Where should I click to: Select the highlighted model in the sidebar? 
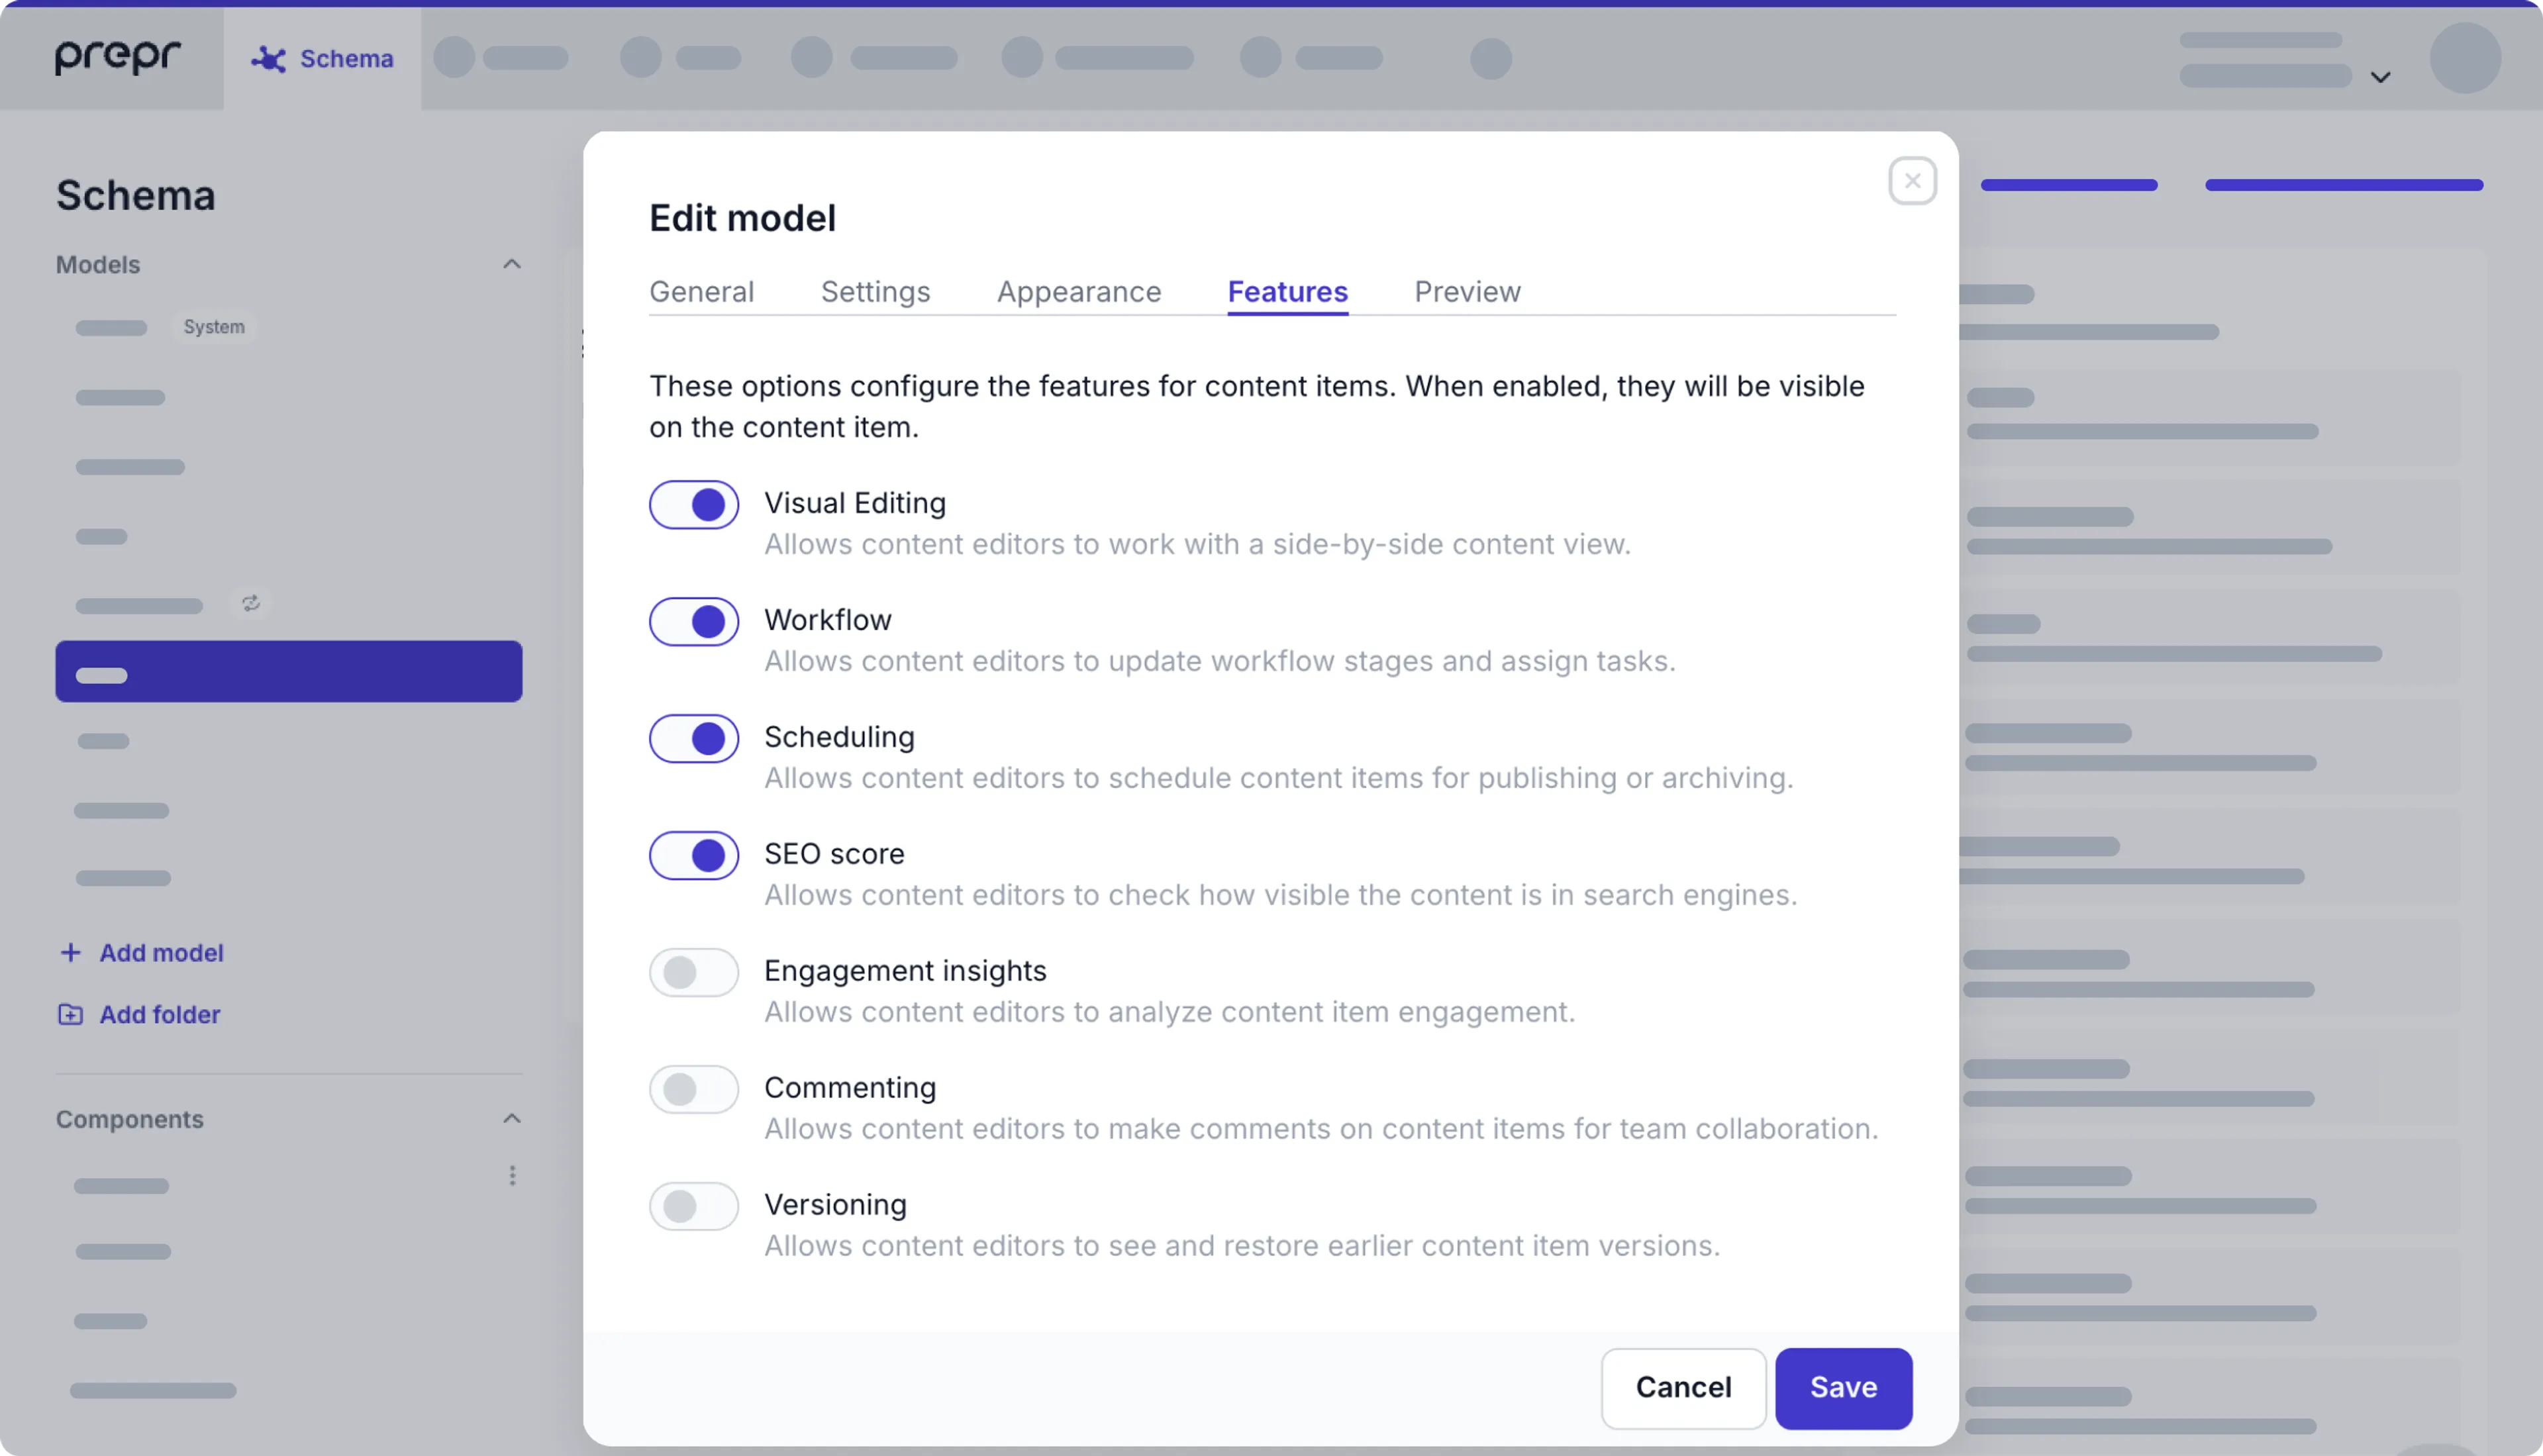point(289,671)
